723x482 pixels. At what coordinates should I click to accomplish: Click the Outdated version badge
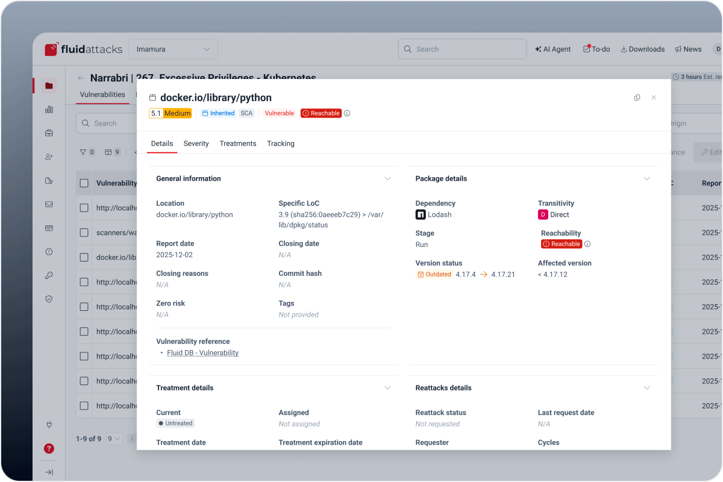pyautogui.click(x=434, y=274)
